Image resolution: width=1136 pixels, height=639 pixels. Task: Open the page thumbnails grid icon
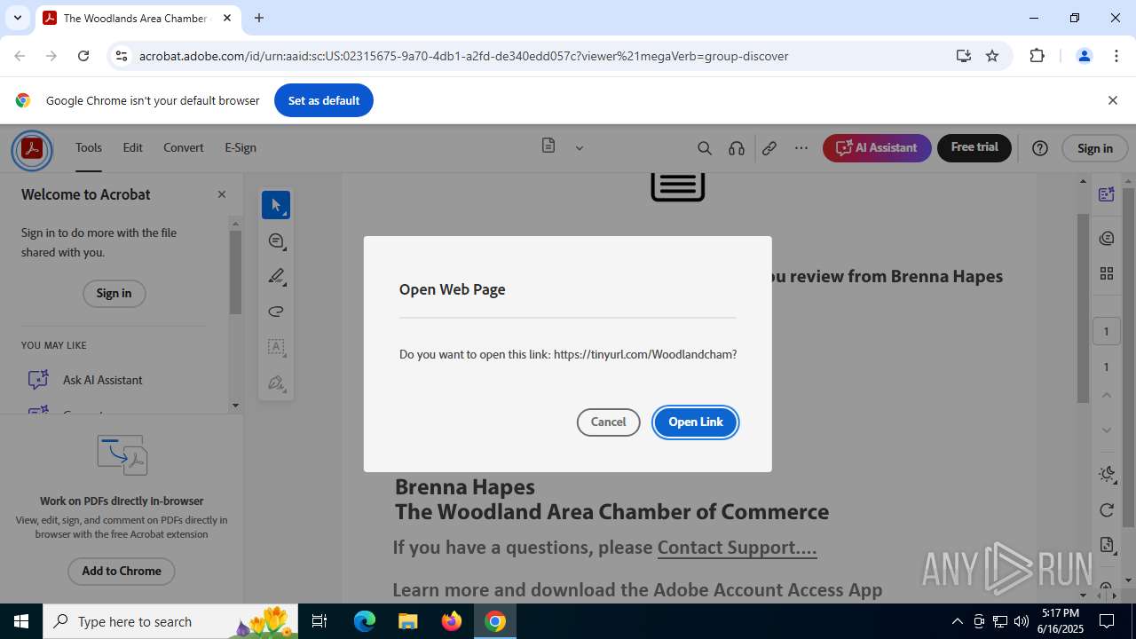tap(1106, 273)
